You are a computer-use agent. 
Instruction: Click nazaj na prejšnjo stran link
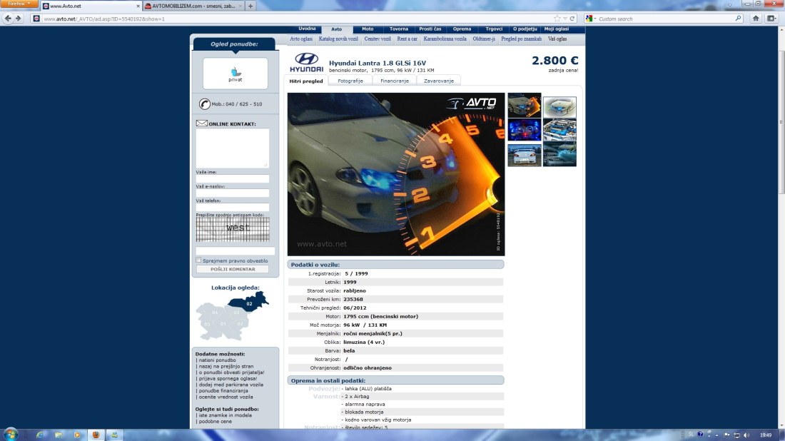pos(226,366)
